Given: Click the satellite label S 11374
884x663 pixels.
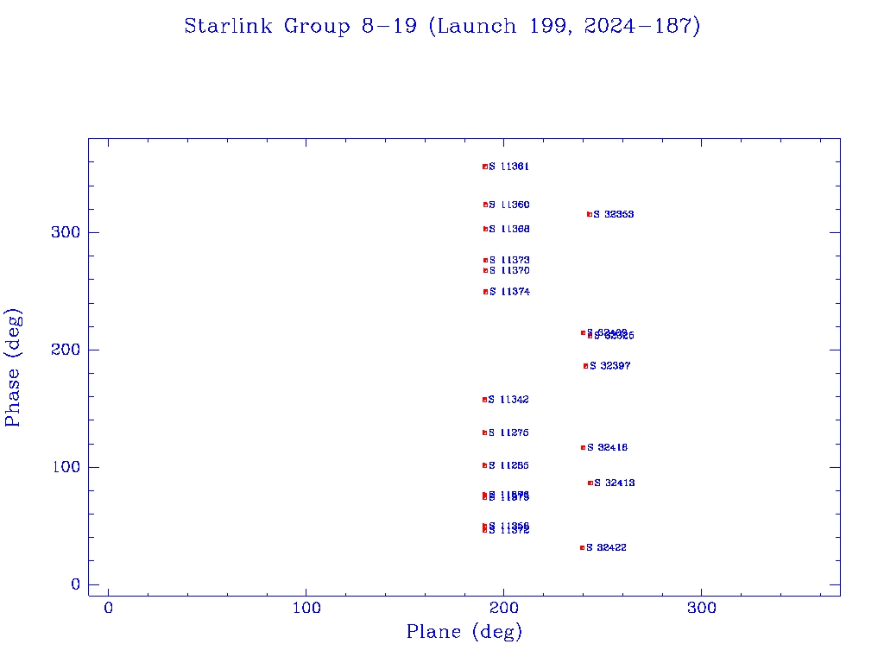Looking at the screenshot, I should click(x=509, y=292).
